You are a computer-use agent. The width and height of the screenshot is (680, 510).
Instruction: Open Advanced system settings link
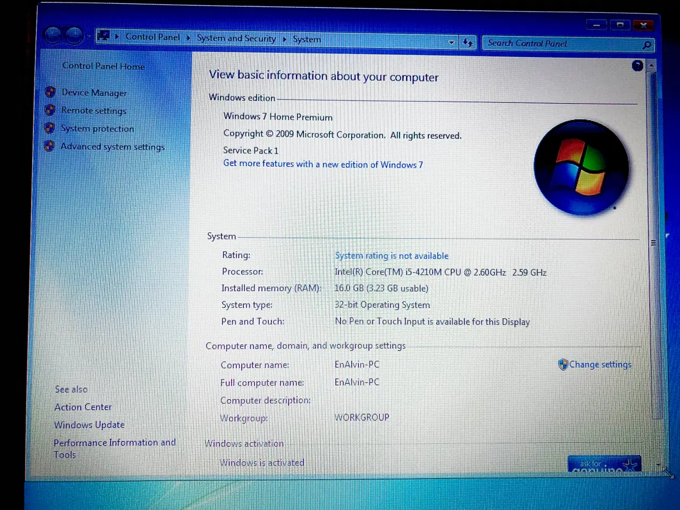point(112,147)
